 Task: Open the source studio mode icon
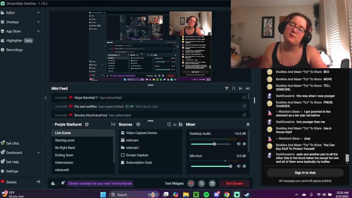(169, 124)
